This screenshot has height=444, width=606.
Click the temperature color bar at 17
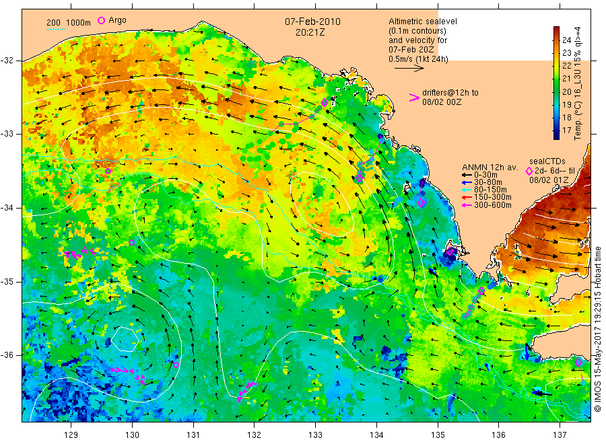(x=557, y=130)
